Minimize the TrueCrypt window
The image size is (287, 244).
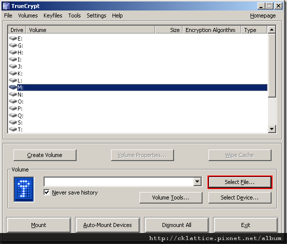point(261,6)
